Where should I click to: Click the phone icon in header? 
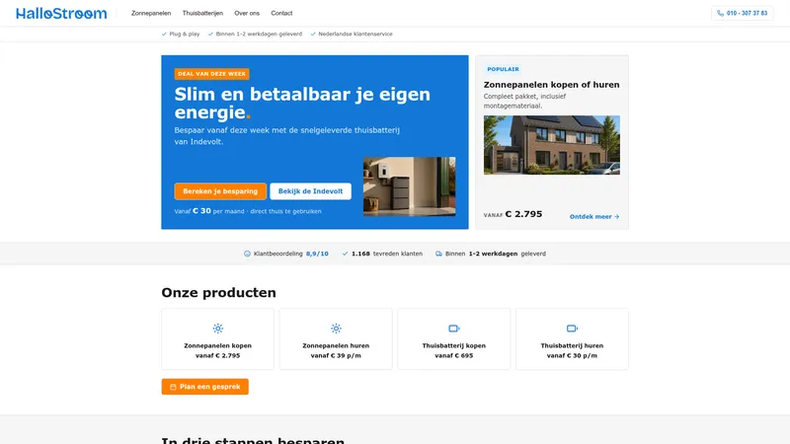(x=721, y=14)
